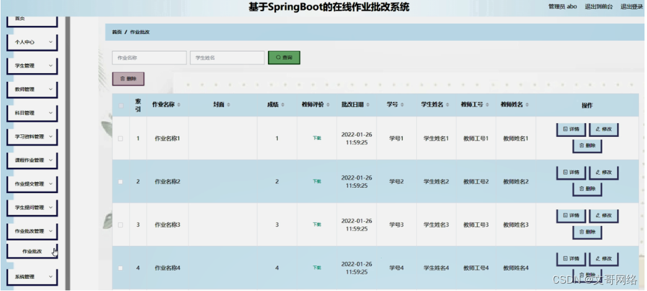Open 课程作业管理 submenu chevron

(51, 160)
